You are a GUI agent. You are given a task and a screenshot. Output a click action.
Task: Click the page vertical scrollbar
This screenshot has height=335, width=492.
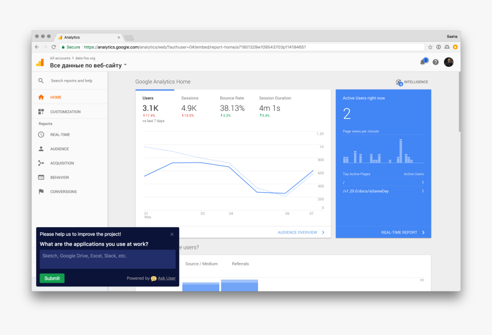point(460,102)
